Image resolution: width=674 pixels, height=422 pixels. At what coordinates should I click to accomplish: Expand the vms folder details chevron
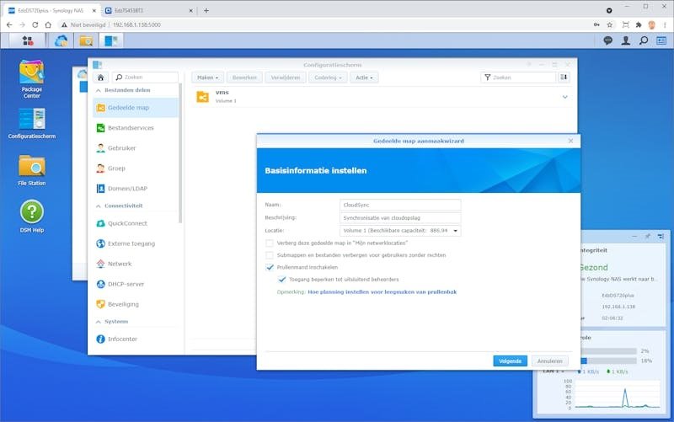pyautogui.click(x=564, y=97)
